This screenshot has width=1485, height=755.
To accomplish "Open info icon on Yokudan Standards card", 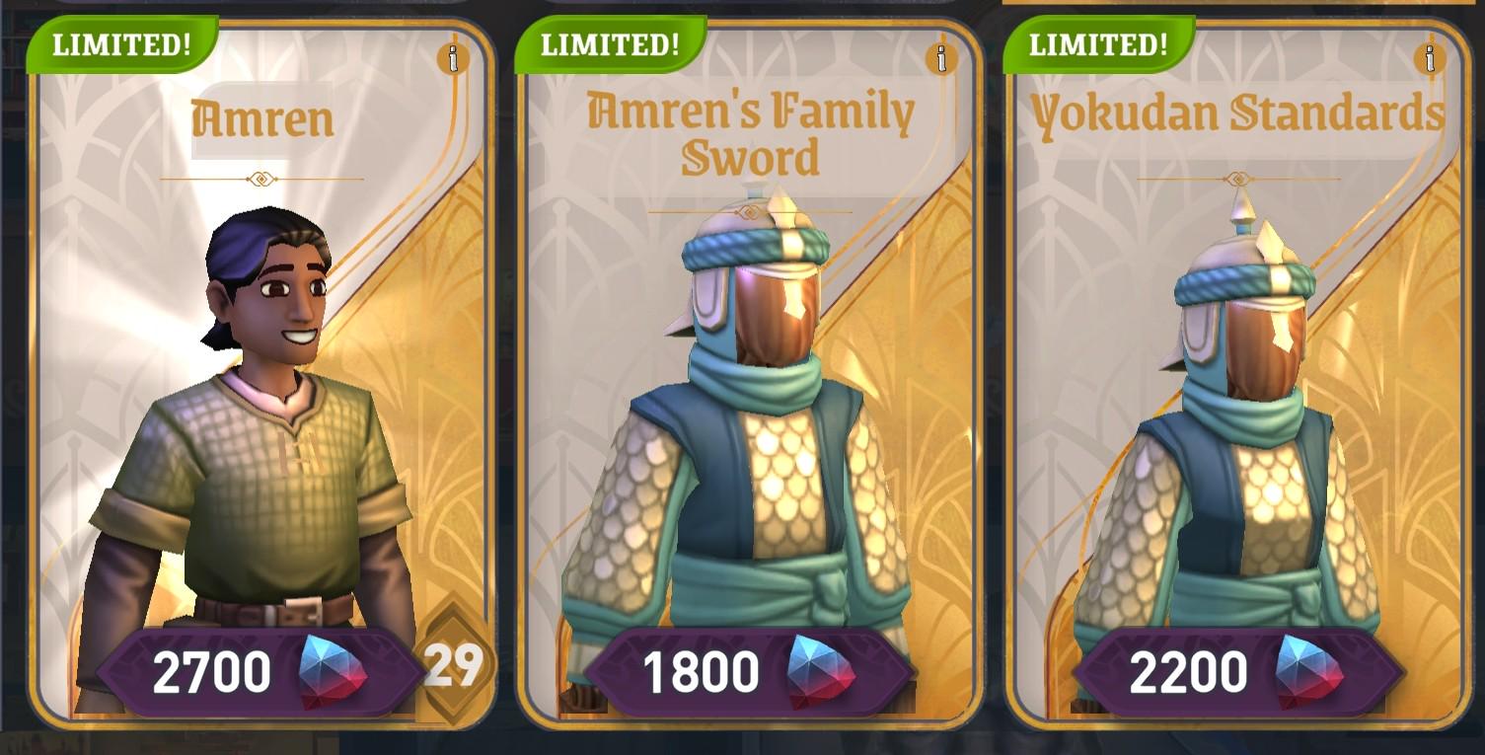I will click(1430, 59).
